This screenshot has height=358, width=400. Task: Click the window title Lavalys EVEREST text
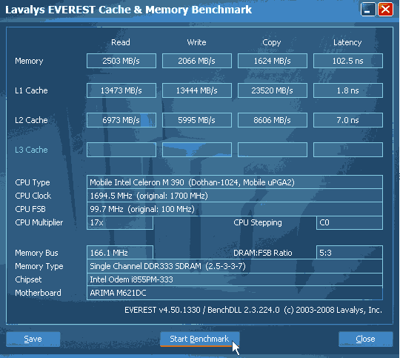128,10
